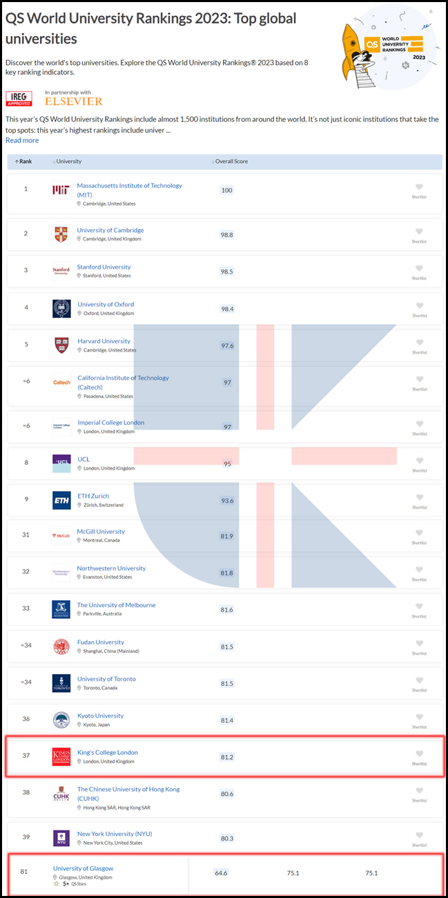Sort by Overall Score column header
Viewport: 448px width, 898px height.
[229, 161]
